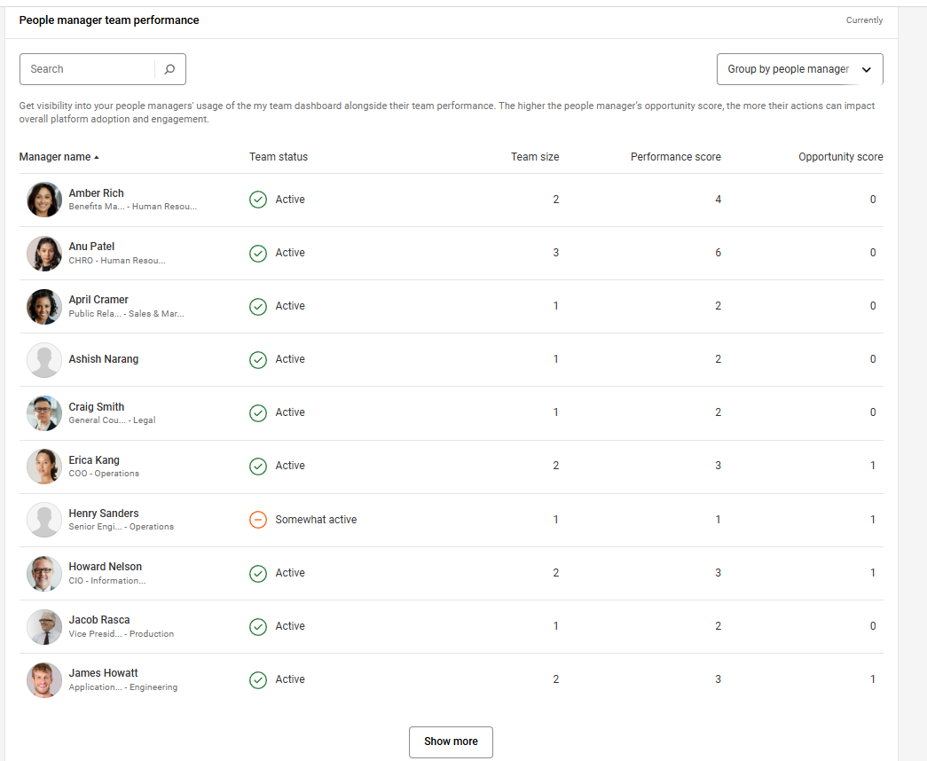Click James Howatt's avatar image

44,679
